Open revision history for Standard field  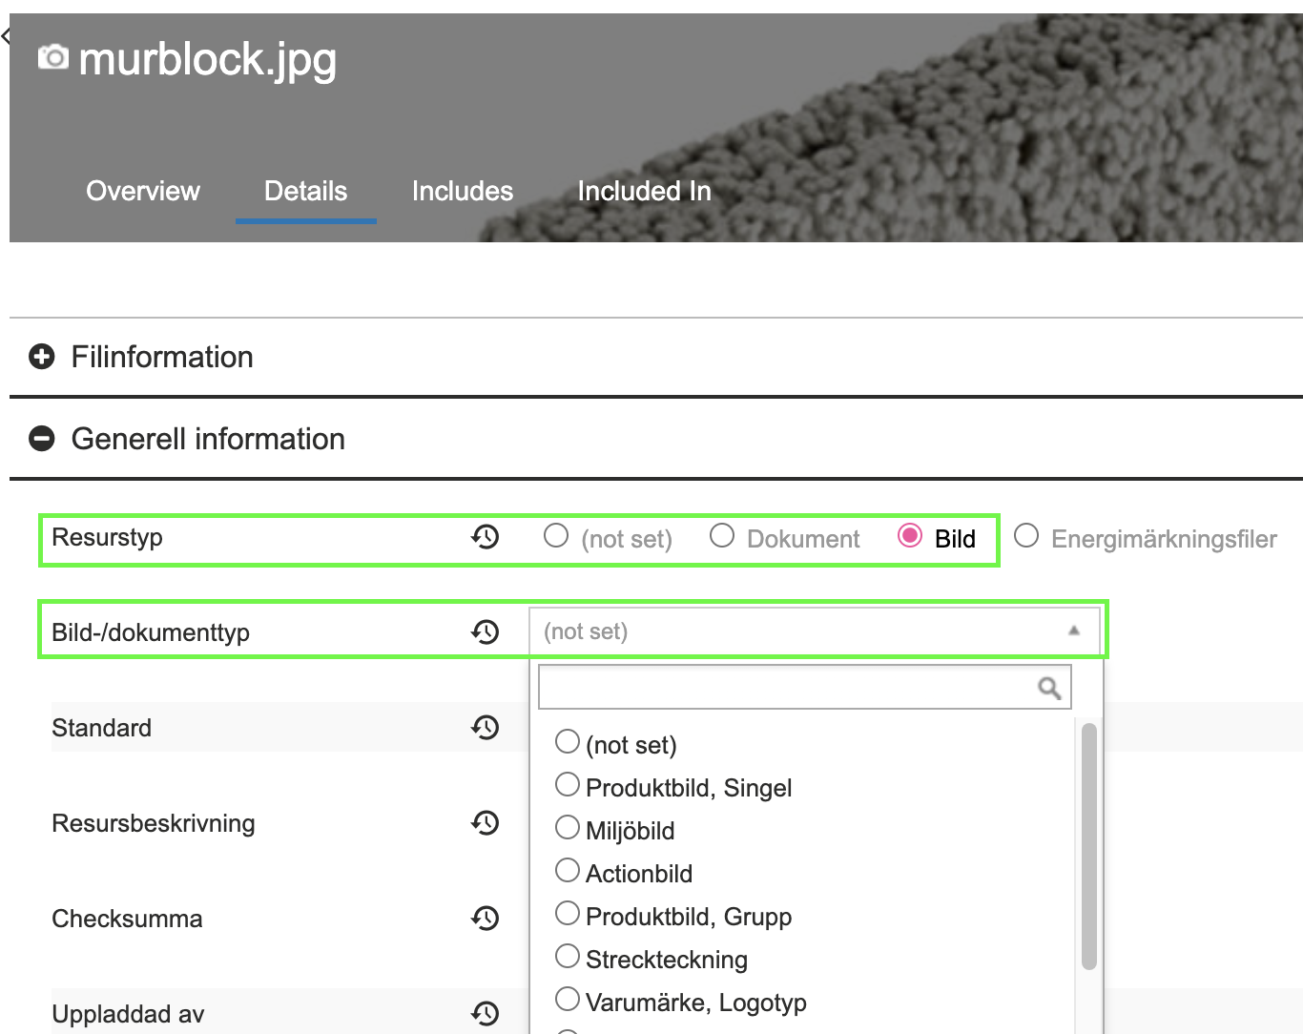[485, 728]
